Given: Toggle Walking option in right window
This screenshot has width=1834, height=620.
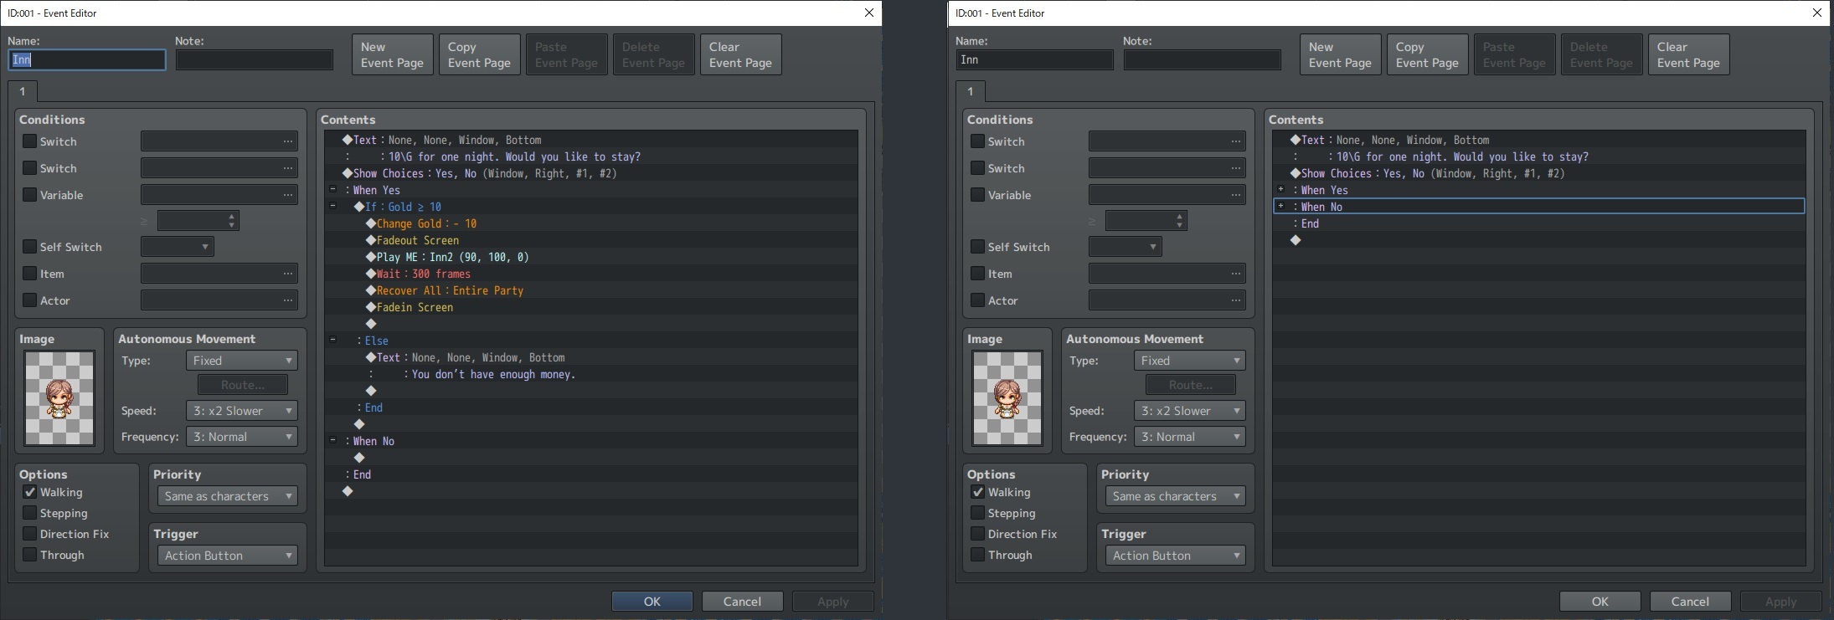Looking at the screenshot, I should (x=977, y=492).
